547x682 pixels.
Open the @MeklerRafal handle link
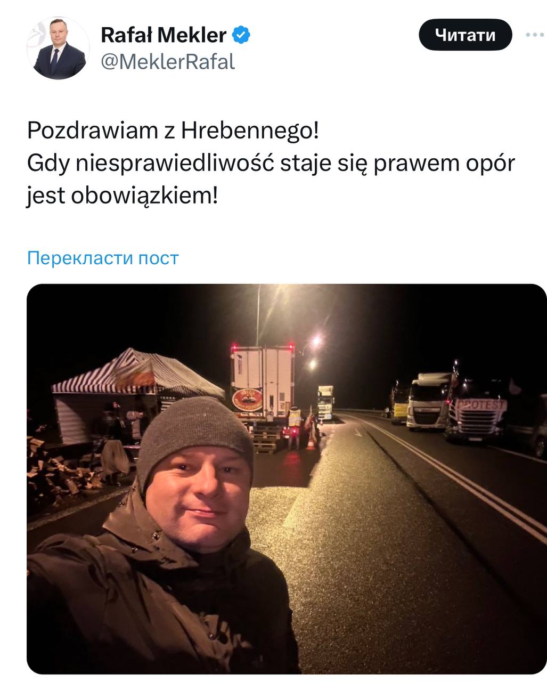click(168, 62)
